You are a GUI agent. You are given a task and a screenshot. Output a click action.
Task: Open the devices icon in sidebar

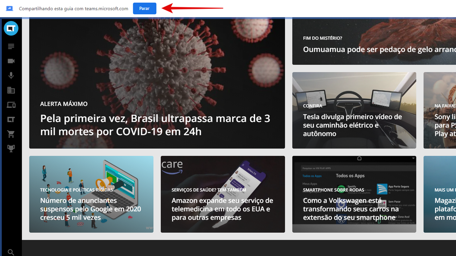coord(11,105)
